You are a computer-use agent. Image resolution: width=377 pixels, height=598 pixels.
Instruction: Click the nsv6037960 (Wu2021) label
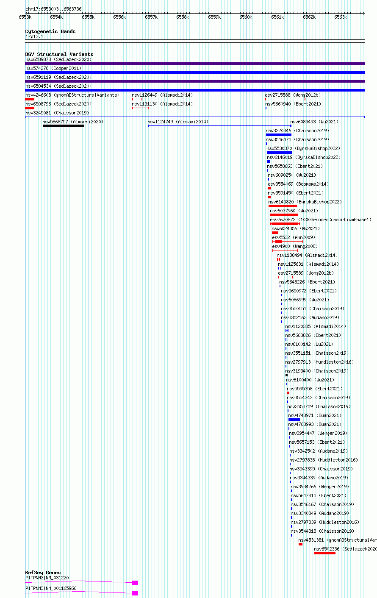click(294, 211)
